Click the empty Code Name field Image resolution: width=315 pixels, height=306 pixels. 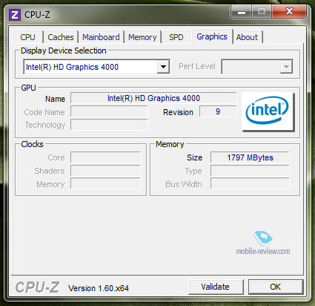tap(109, 111)
